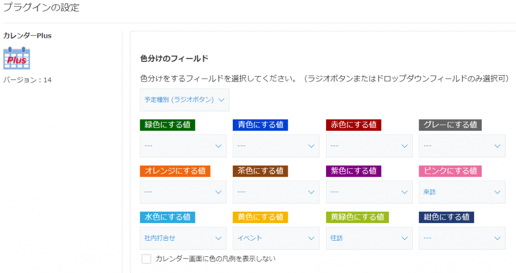This screenshot has width=516, height=273.
Task: Click the green 緑色にする値 color label
Action: [x=167, y=125]
